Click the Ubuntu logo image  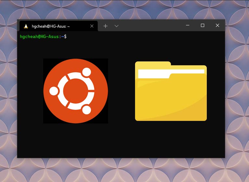click(x=76, y=91)
